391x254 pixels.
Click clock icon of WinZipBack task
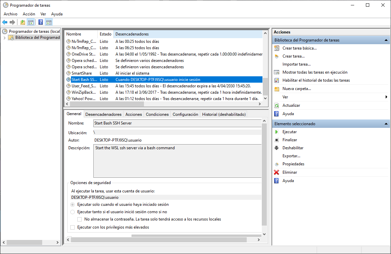point(68,92)
